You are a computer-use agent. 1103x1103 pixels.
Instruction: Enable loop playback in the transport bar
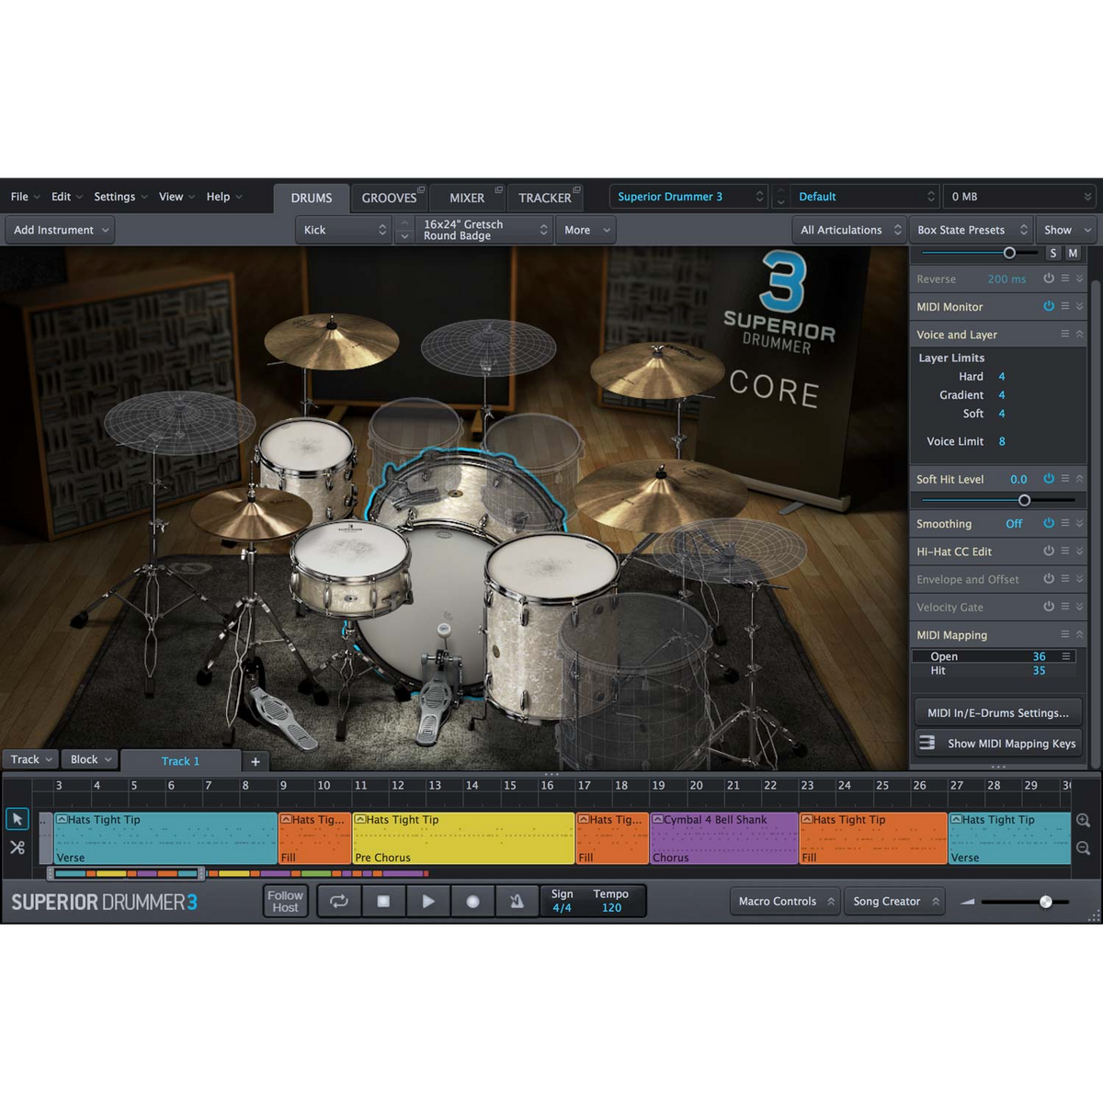(x=338, y=901)
